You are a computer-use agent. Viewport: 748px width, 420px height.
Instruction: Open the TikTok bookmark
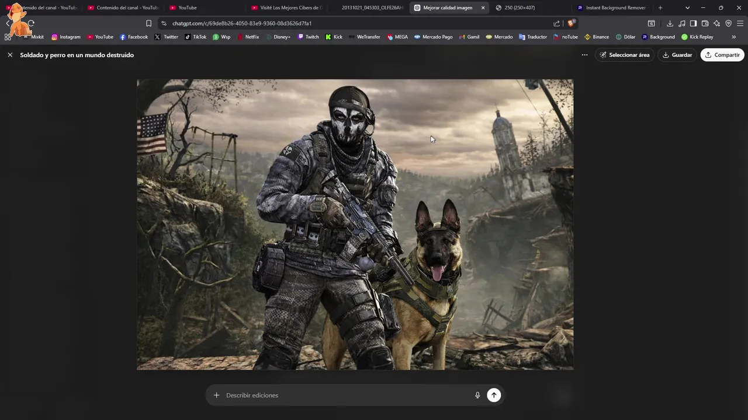click(195, 37)
